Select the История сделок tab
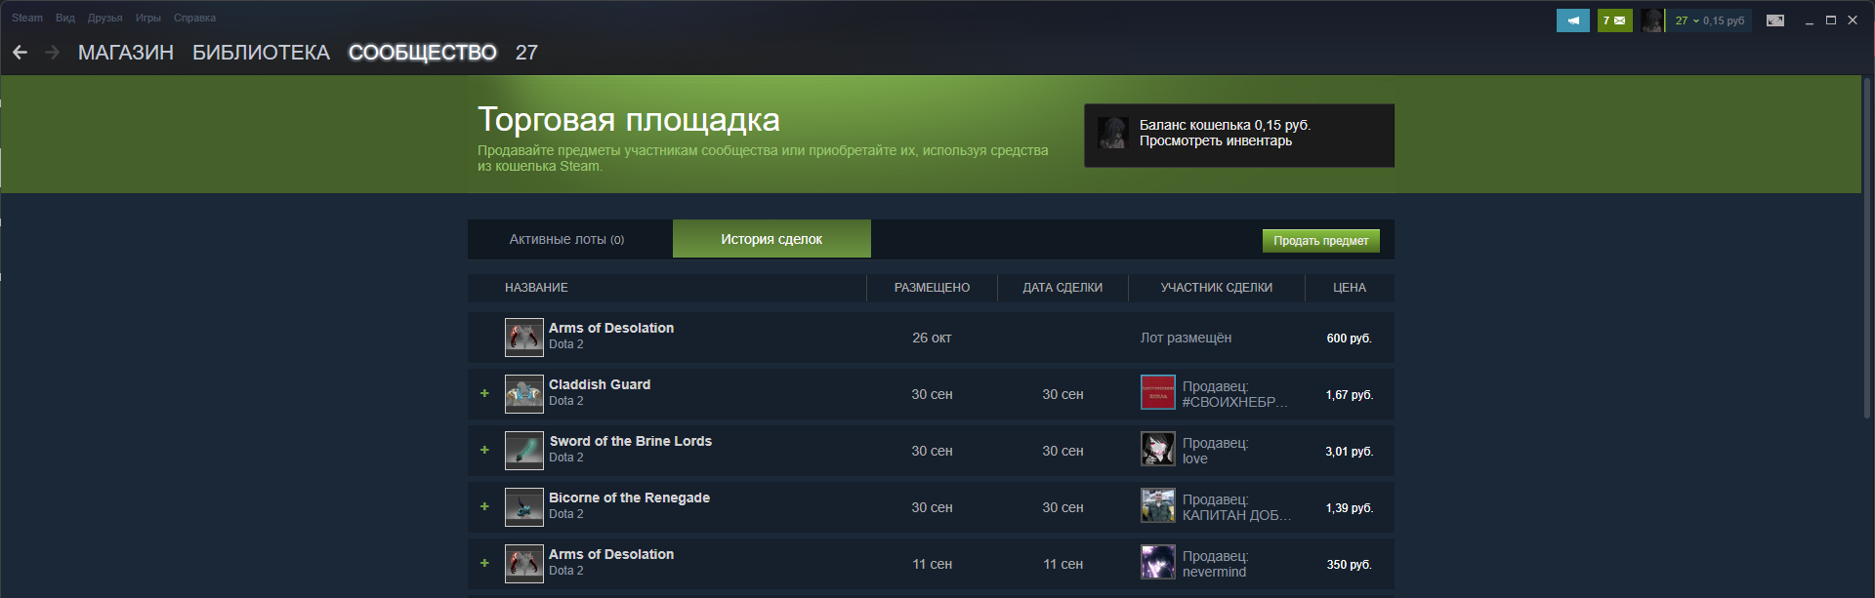This screenshot has width=1875, height=598. click(x=771, y=239)
